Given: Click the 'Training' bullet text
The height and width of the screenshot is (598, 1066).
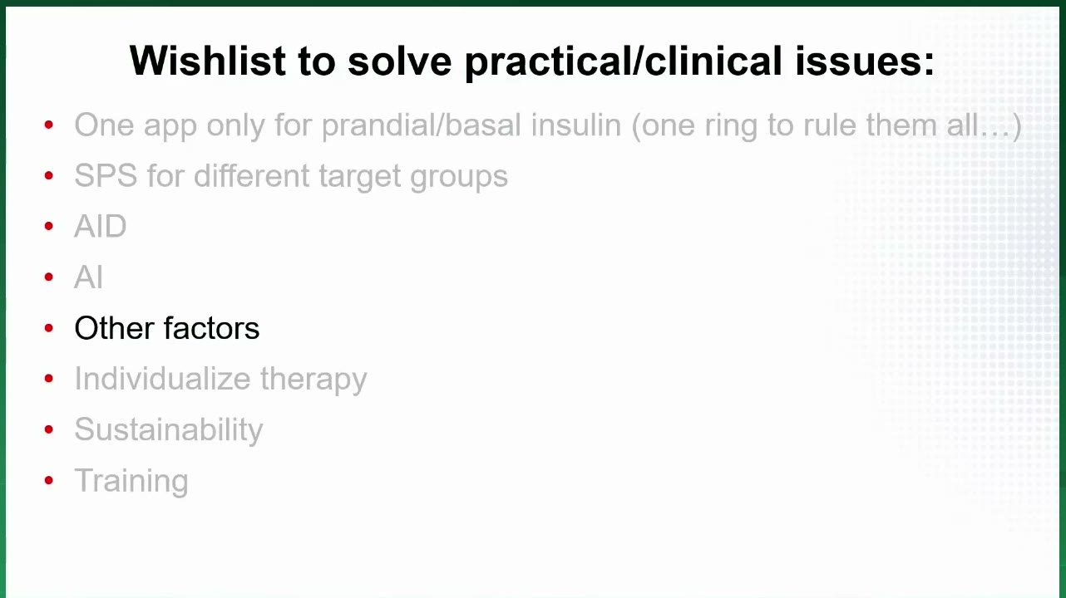Looking at the screenshot, I should click(131, 481).
